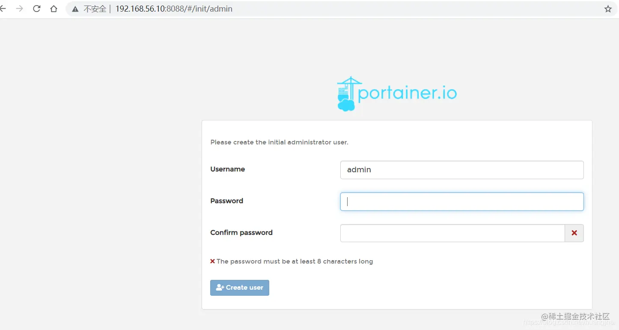Viewport: 619px width, 330px height.
Task: Reload the Portainer page
Action: pyautogui.click(x=36, y=9)
